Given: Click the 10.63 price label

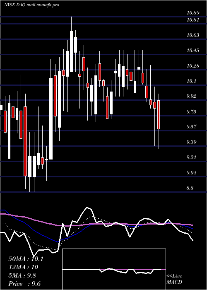Looking at the screenshot, I should point(193,35).
